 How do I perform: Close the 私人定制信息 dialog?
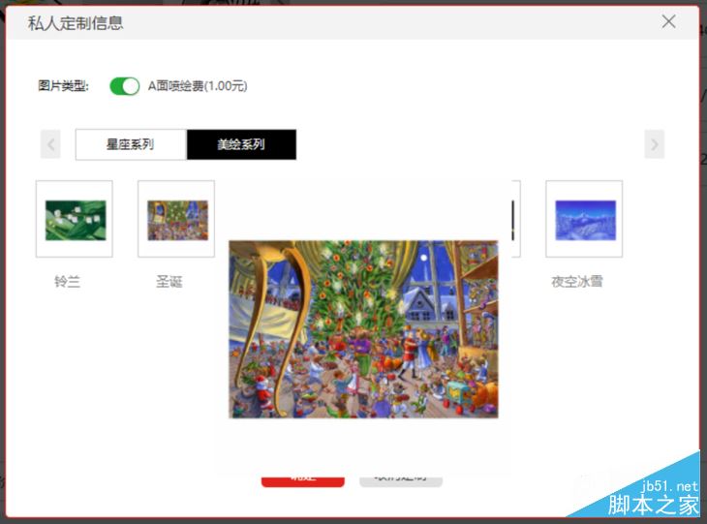click(668, 21)
